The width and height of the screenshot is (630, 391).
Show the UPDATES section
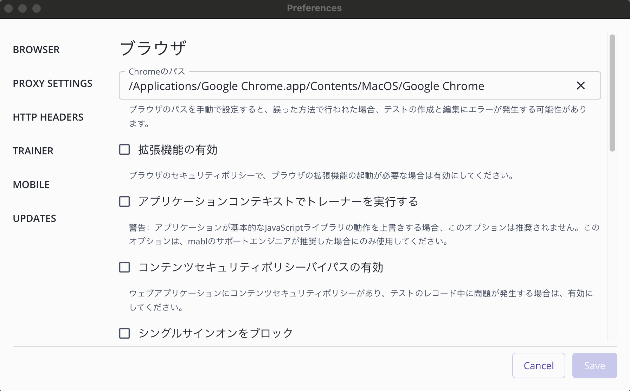pyautogui.click(x=34, y=218)
